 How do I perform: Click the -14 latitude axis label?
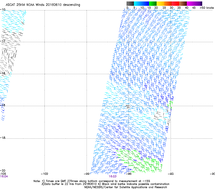(3, 73)
